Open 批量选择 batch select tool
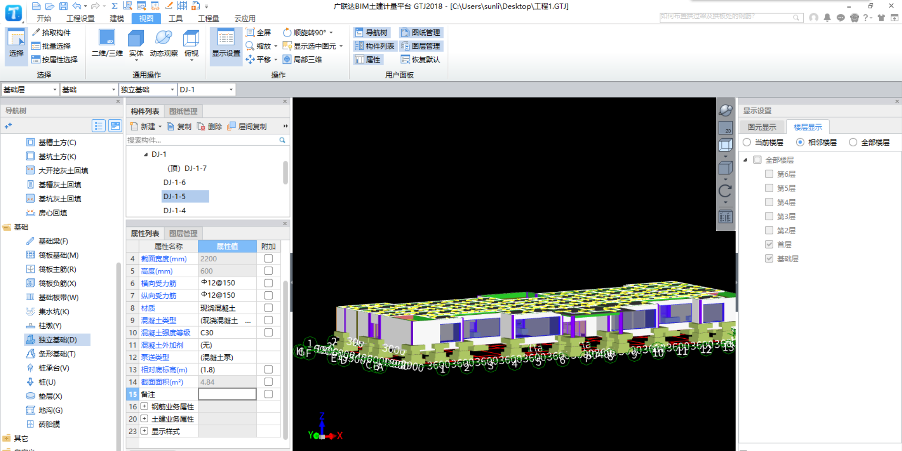This screenshot has width=902, height=451. (x=51, y=46)
